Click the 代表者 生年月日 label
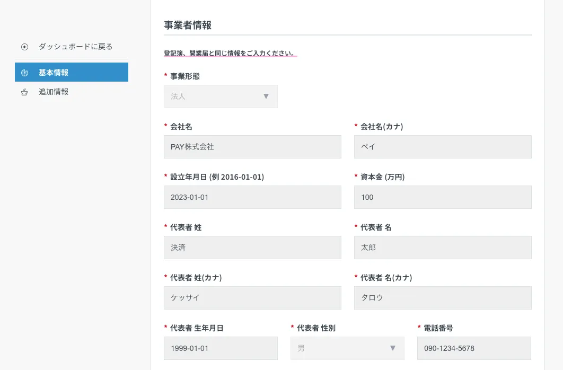Screen dimensions: 563x370 click(x=197, y=328)
